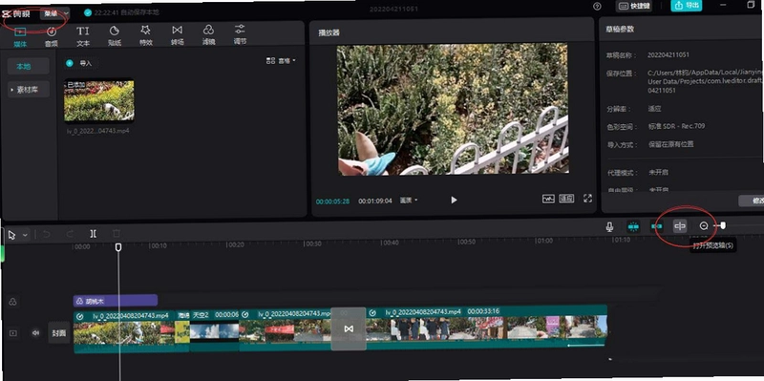This screenshot has height=381, width=764.
Task: Click the transition icon between timeline clips
Action: pos(349,328)
